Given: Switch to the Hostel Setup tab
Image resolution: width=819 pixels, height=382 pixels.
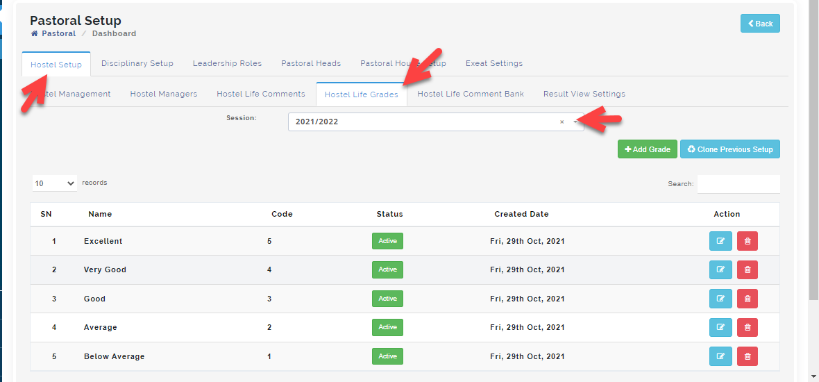Looking at the screenshot, I should tap(56, 65).
